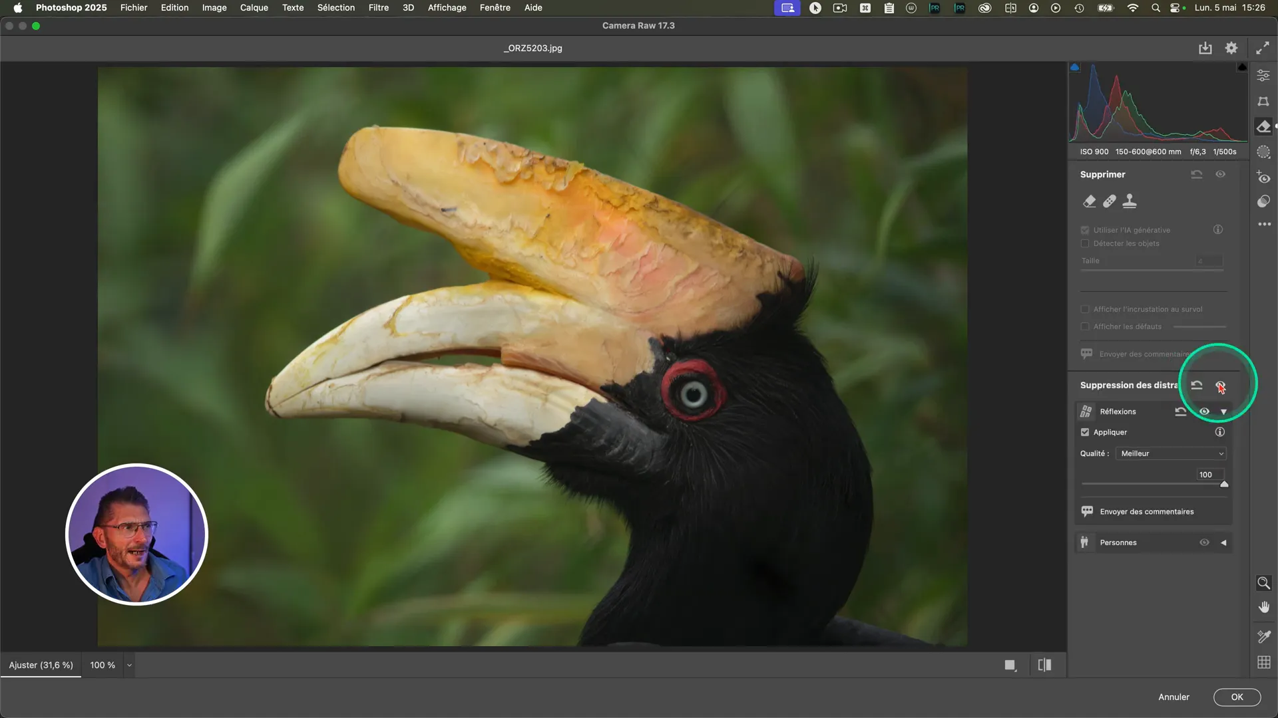
Task: Toggle visibility of Supprimer edits
Action: pos(1220,174)
